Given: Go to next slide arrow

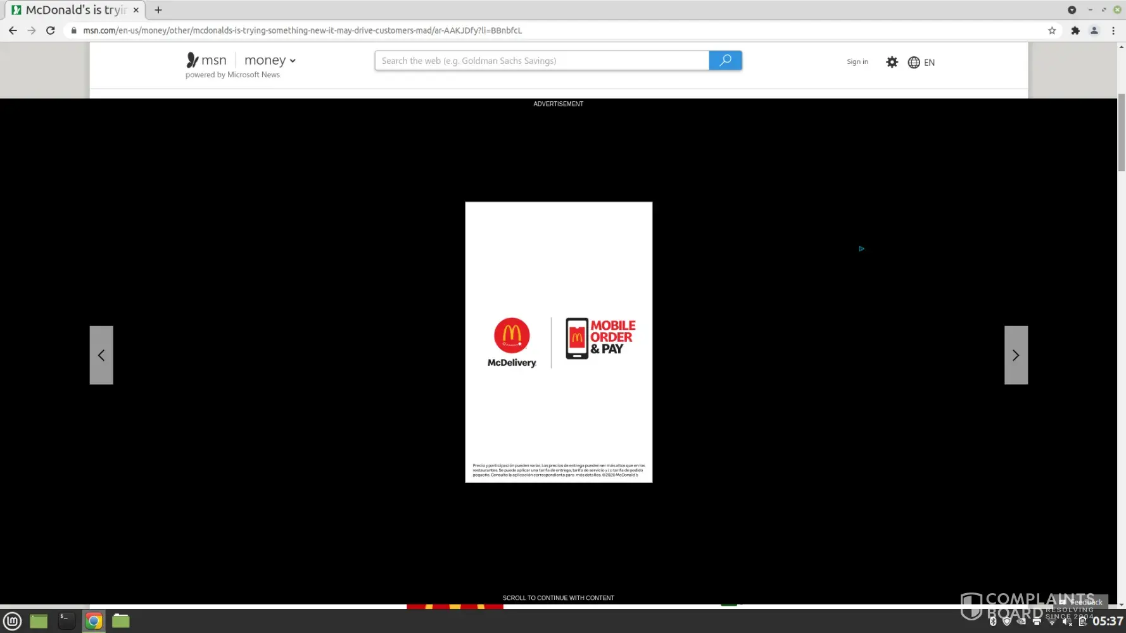Looking at the screenshot, I should pyautogui.click(x=1015, y=355).
